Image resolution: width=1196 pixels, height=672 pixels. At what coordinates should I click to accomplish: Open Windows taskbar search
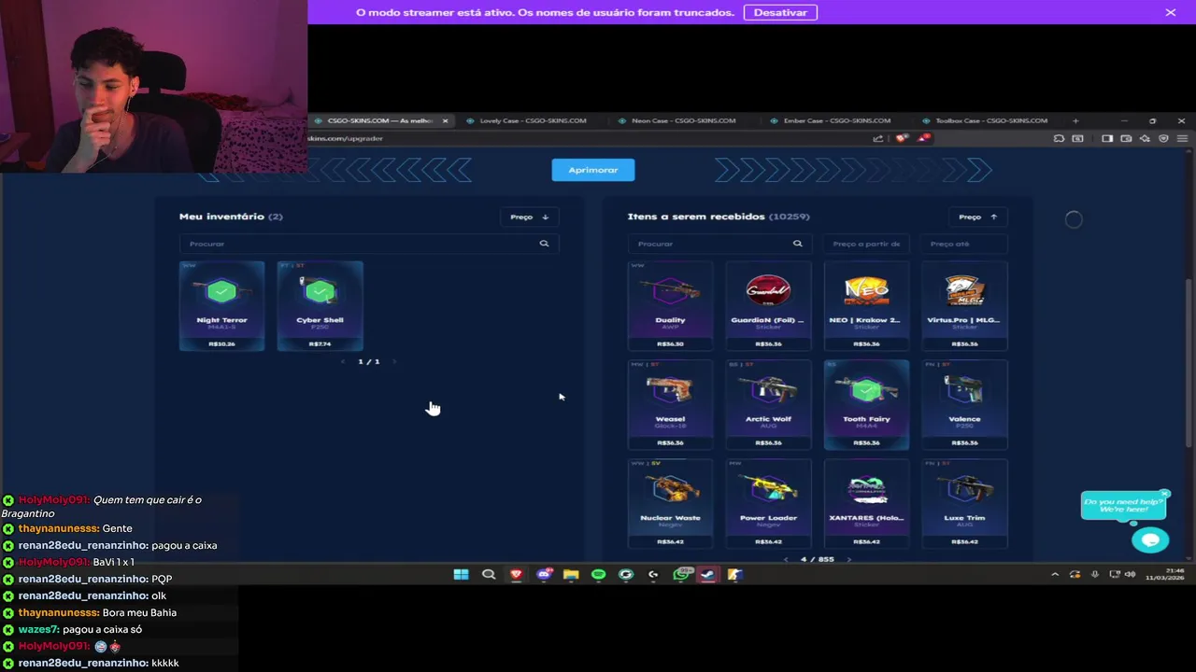[x=488, y=574]
